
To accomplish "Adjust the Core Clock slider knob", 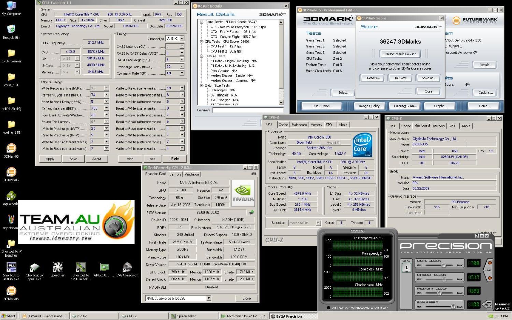I will [444, 265].
